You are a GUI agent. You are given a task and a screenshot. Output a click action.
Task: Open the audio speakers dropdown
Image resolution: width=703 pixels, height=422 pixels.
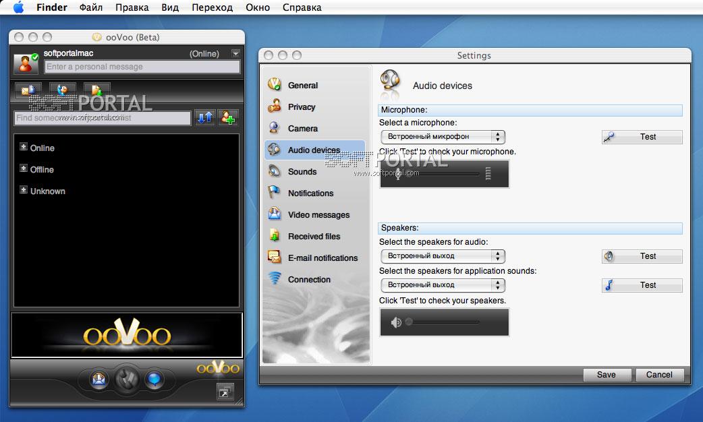click(x=443, y=255)
